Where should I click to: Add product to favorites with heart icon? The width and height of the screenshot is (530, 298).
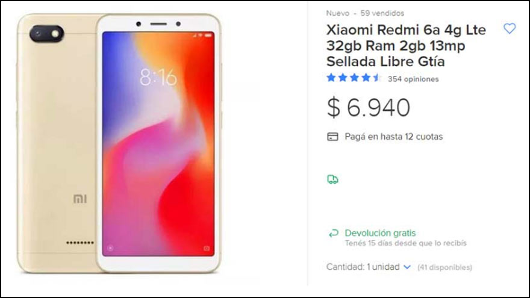coord(510,28)
